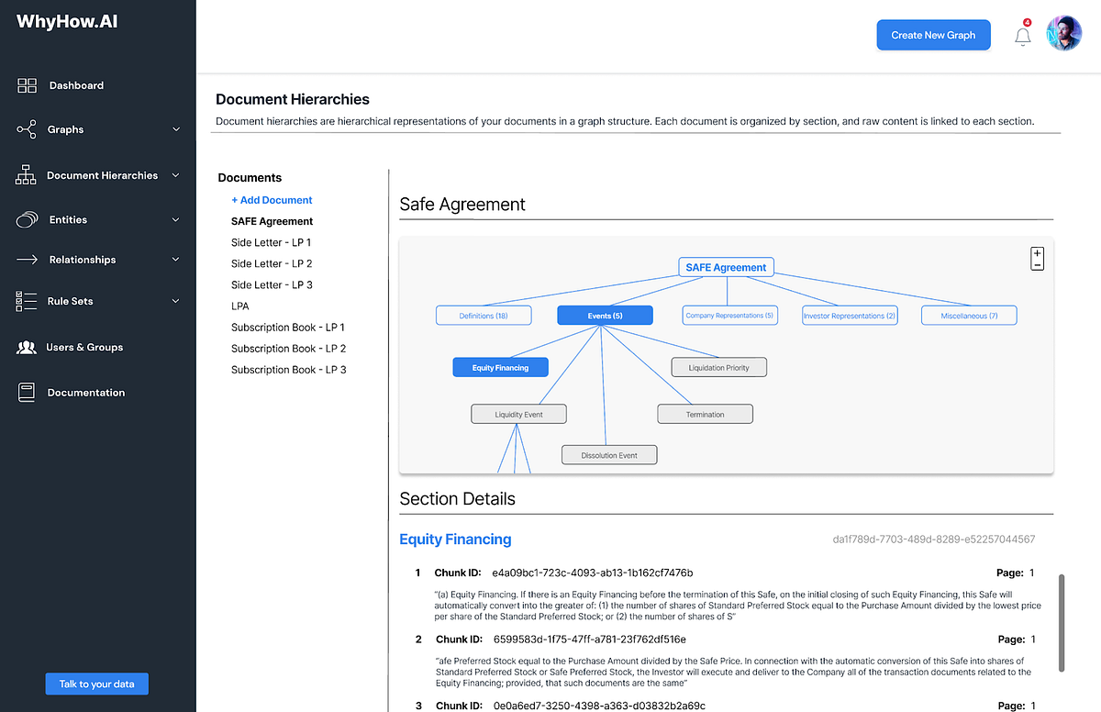Image resolution: width=1101 pixels, height=712 pixels.
Task: Click the Talk to your data button
Action: (96, 684)
